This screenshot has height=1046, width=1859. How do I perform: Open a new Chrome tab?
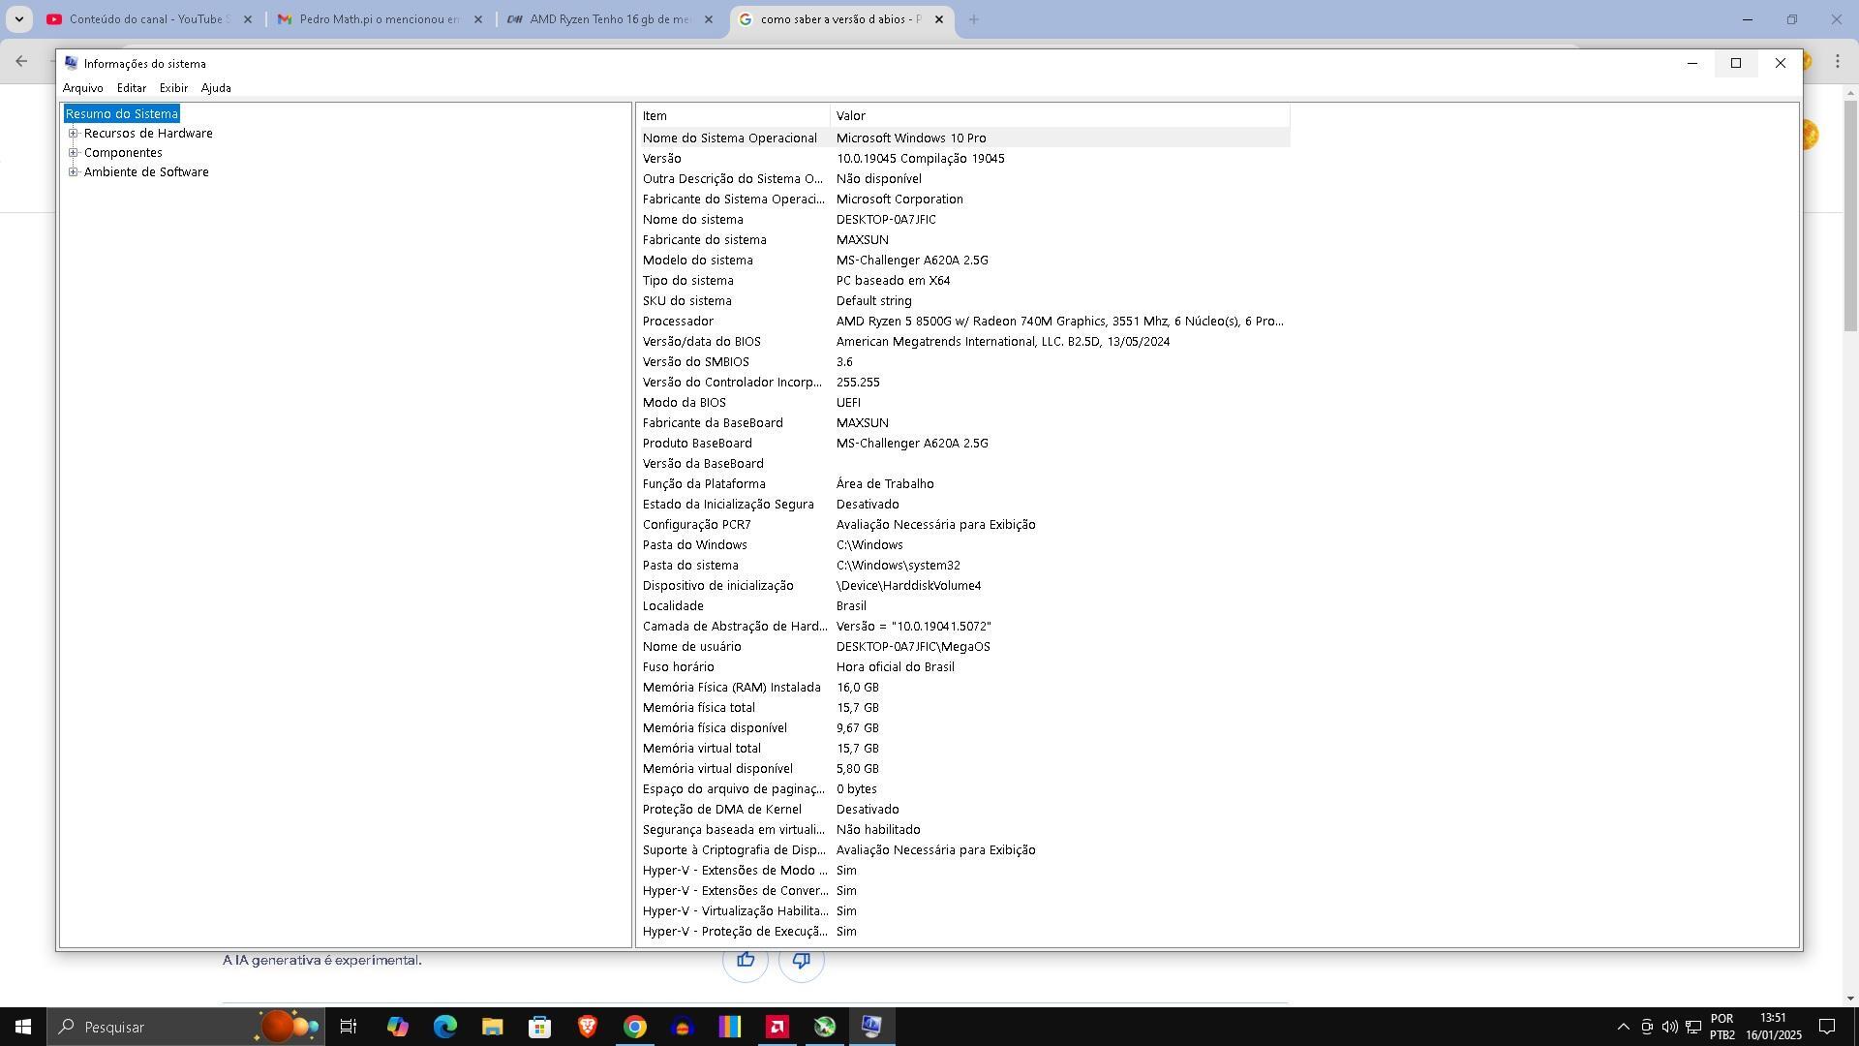(x=974, y=19)
